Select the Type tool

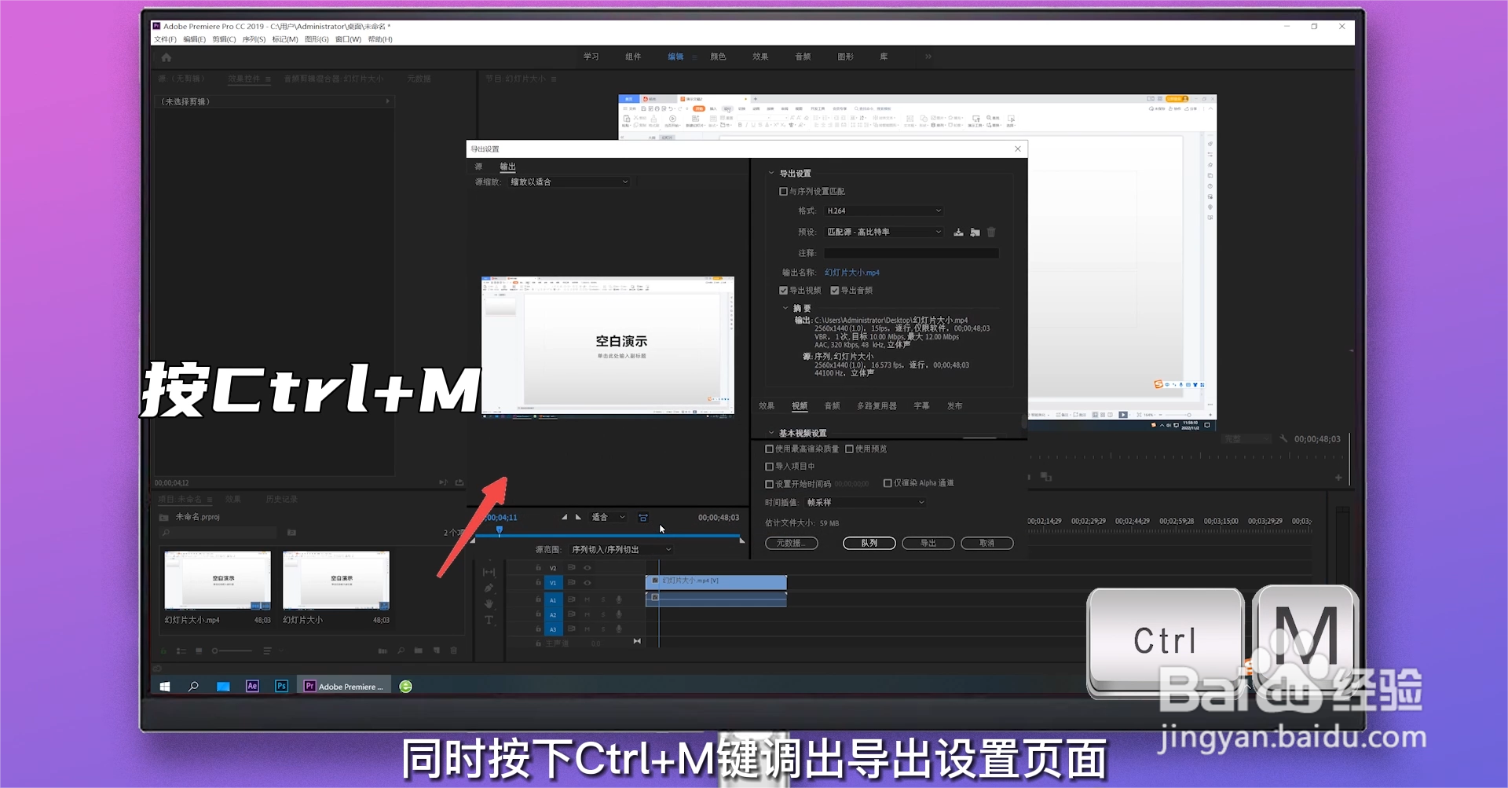489,620
